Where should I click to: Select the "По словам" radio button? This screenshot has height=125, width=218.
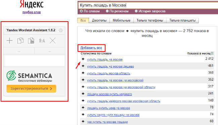(x=81, y=11)
